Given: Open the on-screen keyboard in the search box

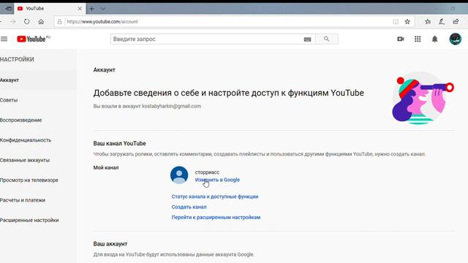Looking at the screenshot, I should click(x=307, y=39).
